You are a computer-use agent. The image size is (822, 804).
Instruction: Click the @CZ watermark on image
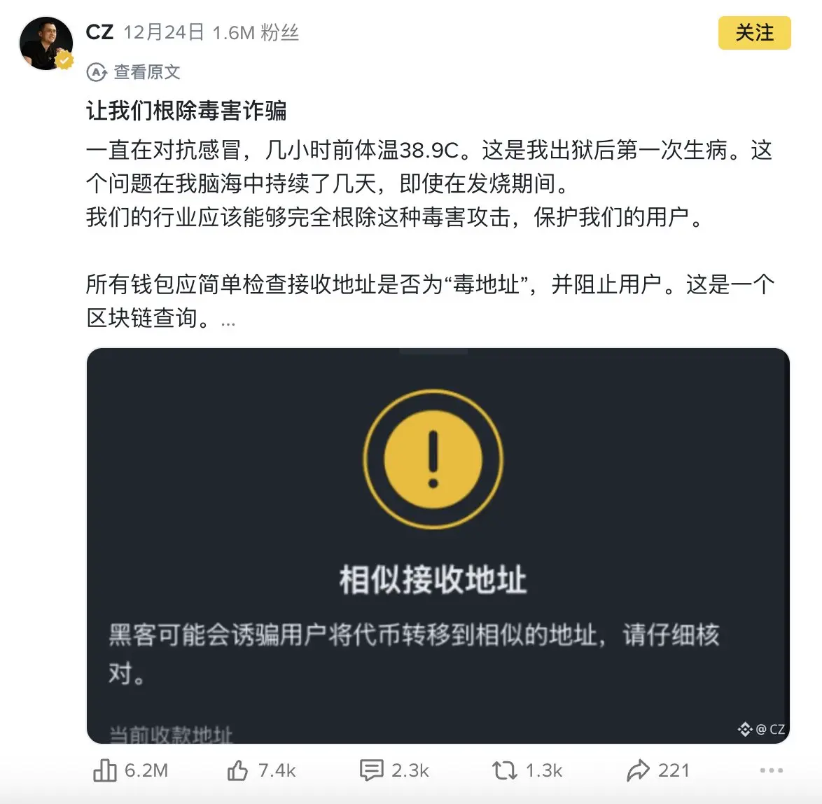tap(762, 729)
